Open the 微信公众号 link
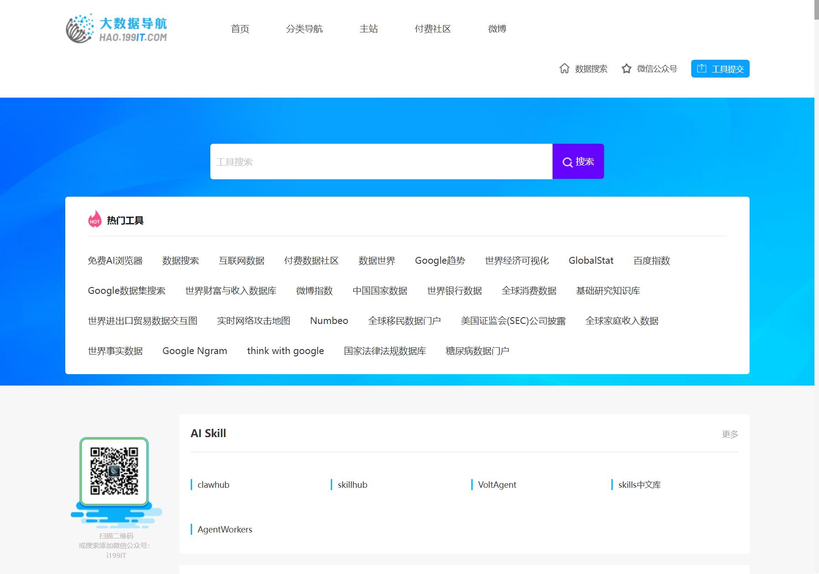Screen dimensions: 819x574 point(657,69)
